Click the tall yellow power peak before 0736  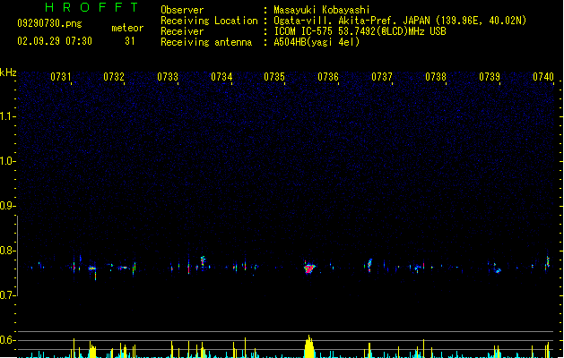309,346
